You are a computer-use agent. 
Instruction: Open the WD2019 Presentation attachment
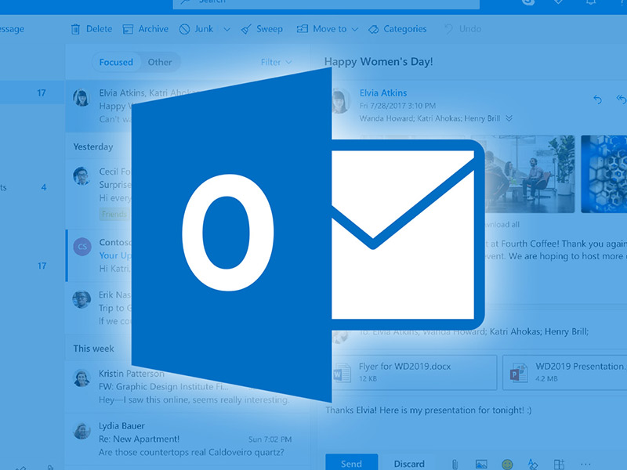tap(564, 373)
